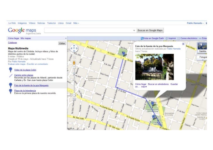
Task: Collapse the left panel with the double-arrow
Action: pyautogui.click(x=66, y=38)
